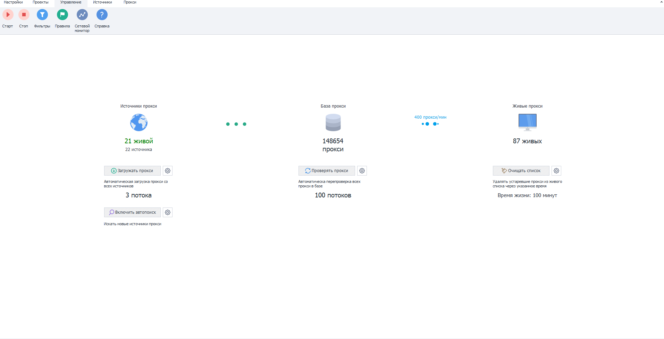Open Правила flag icon
Screen dimensions: 664x339
(62, 15)
